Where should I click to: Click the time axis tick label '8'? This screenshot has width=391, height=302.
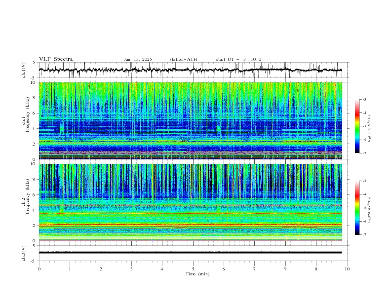click(285, 269)
